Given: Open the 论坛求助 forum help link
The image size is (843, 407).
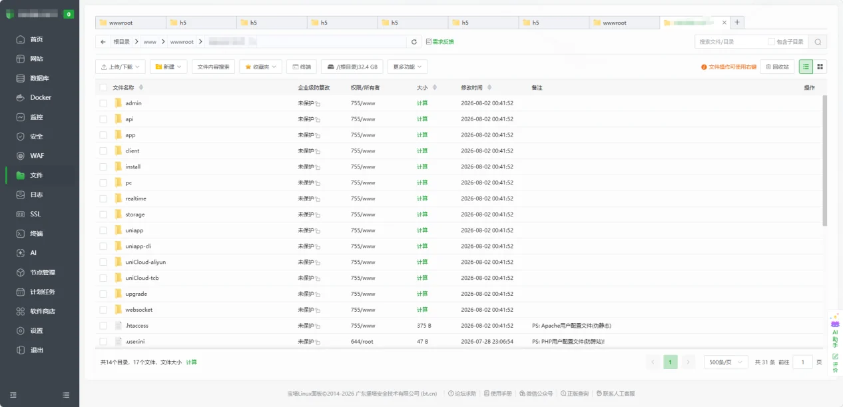Looking at the screenshot, I should (x=462, y=394).
